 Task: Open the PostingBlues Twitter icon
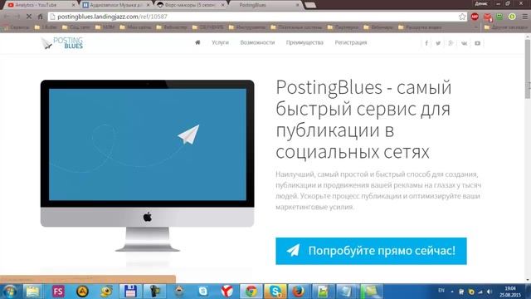[x=438, y=43]
